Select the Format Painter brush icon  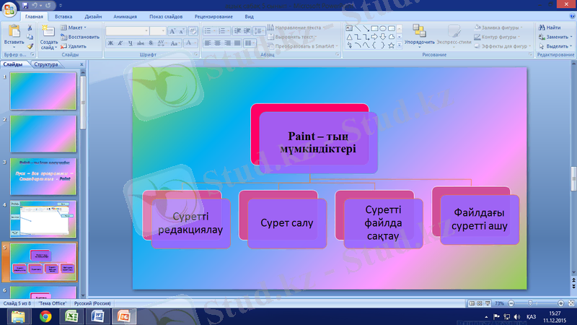point(30,46)
